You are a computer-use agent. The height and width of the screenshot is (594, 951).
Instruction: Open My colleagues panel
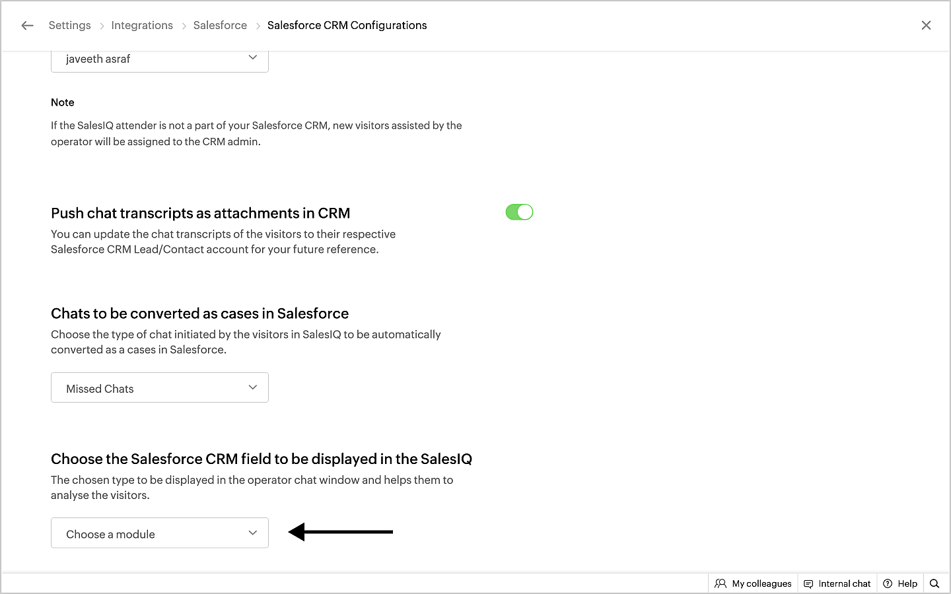pyautogui.click(x=761, y=583)
